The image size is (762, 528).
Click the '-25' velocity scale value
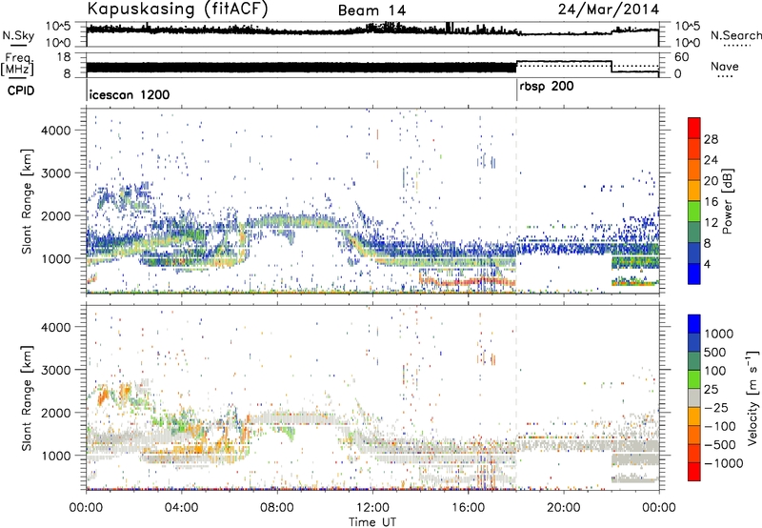(716, 407)
